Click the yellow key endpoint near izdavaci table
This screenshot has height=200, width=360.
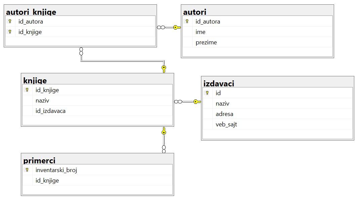coord(197,102)
